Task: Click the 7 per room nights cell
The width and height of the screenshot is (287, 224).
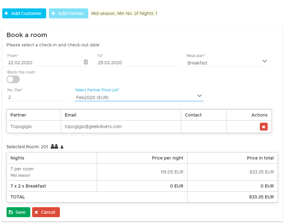Action: click(x=52, y=172)
